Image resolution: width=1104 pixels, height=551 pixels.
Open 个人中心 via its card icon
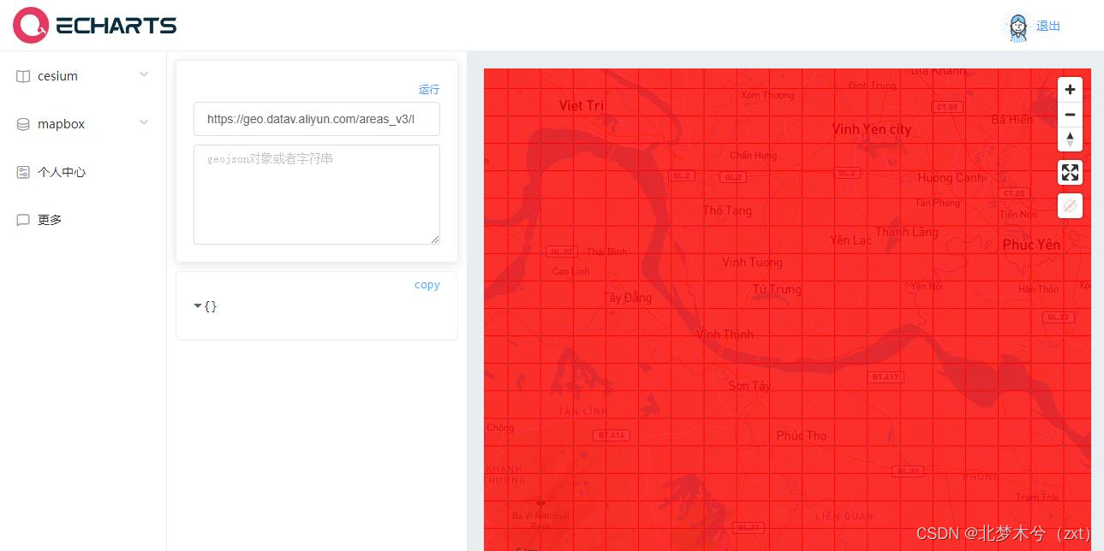coord(23,172)
